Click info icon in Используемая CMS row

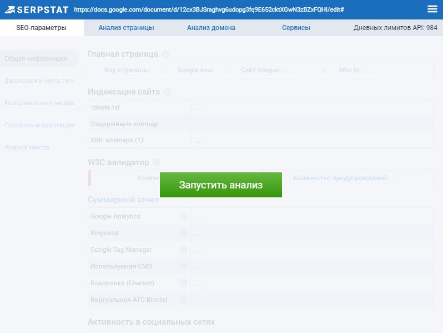point(183,266)
